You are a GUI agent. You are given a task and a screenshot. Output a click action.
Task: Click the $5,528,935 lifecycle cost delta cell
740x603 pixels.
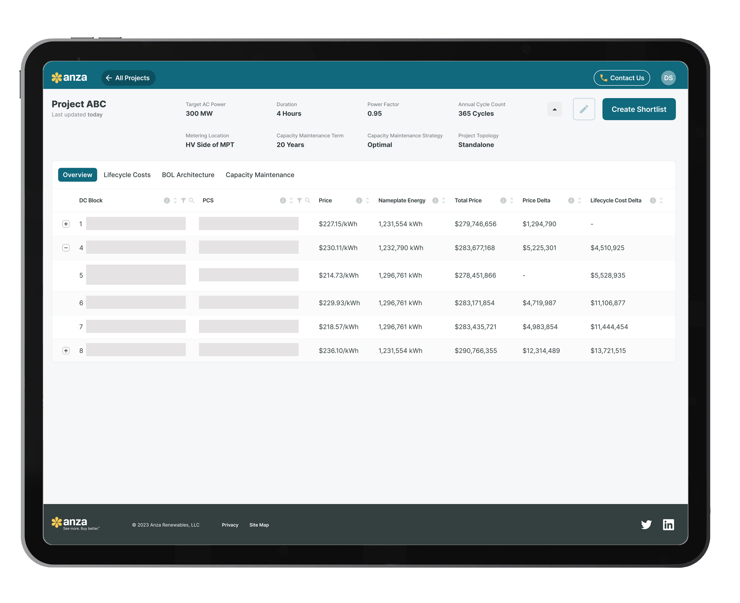click(608, 276)
